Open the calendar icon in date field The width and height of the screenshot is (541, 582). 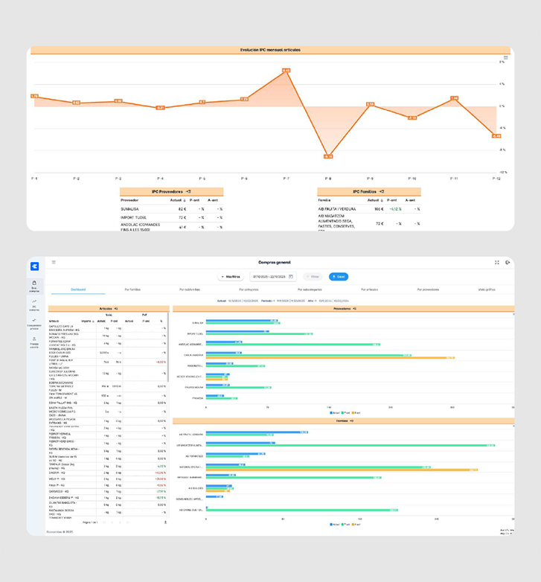[291, 277]
